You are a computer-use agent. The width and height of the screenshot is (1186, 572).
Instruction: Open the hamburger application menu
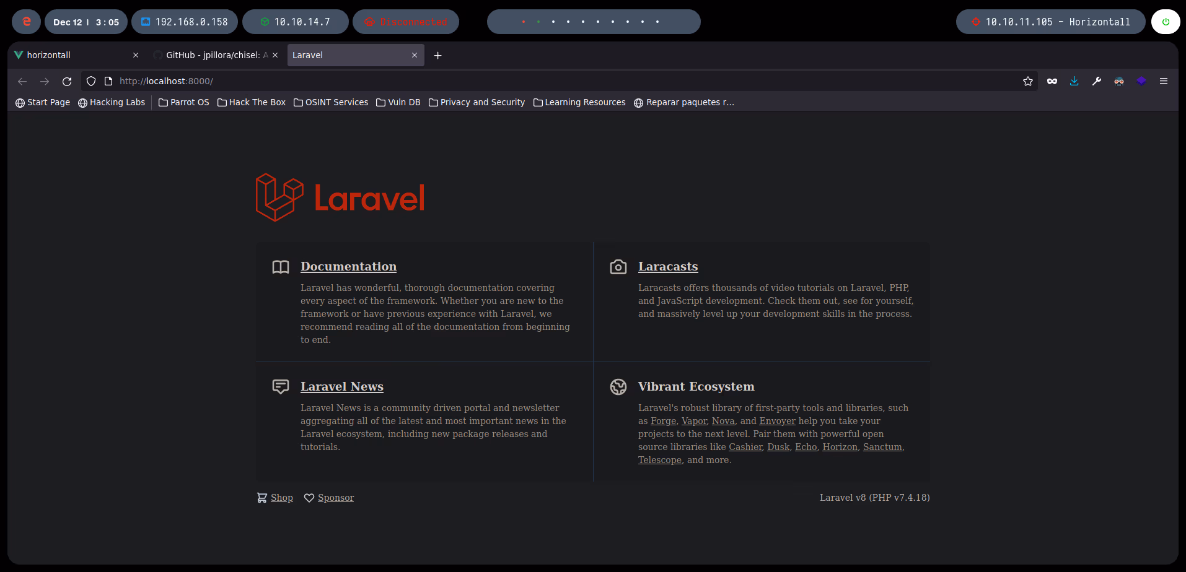click(1164, 81)
